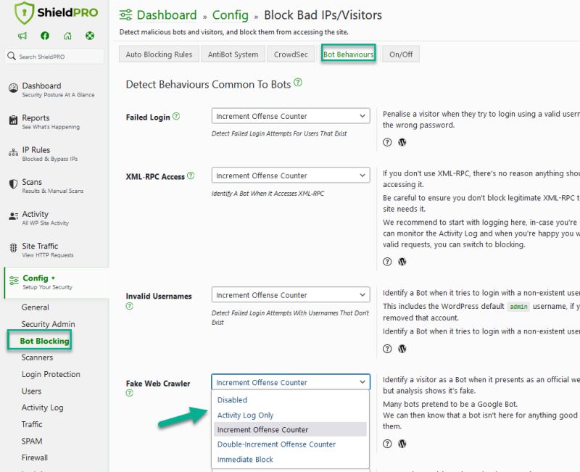Open help icon beside Detect Behaviours heading

[298, 83]
